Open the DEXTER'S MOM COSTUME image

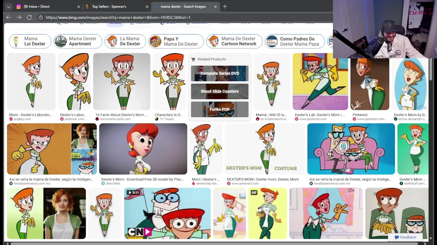point(265,149)
